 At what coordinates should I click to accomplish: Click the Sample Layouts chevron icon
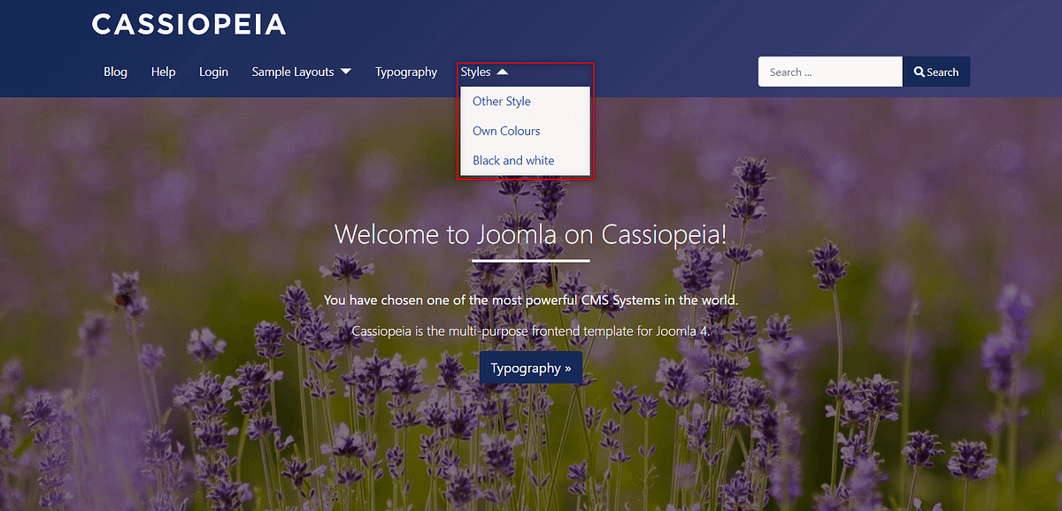[x=345, y=72]
